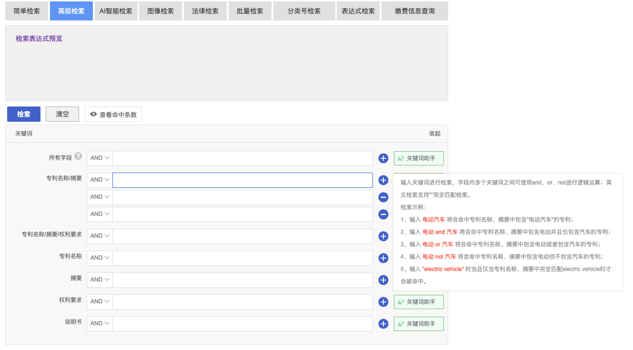Select the 高级检索 tab
This screenshot has width=633, height=350.
(x=71, y=11)
